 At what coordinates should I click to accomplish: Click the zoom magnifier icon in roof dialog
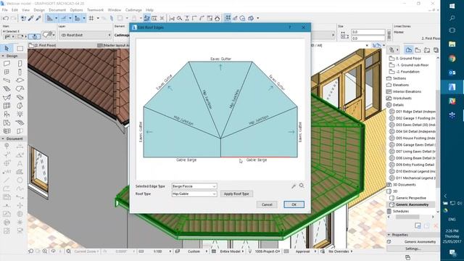pos(302,186)
